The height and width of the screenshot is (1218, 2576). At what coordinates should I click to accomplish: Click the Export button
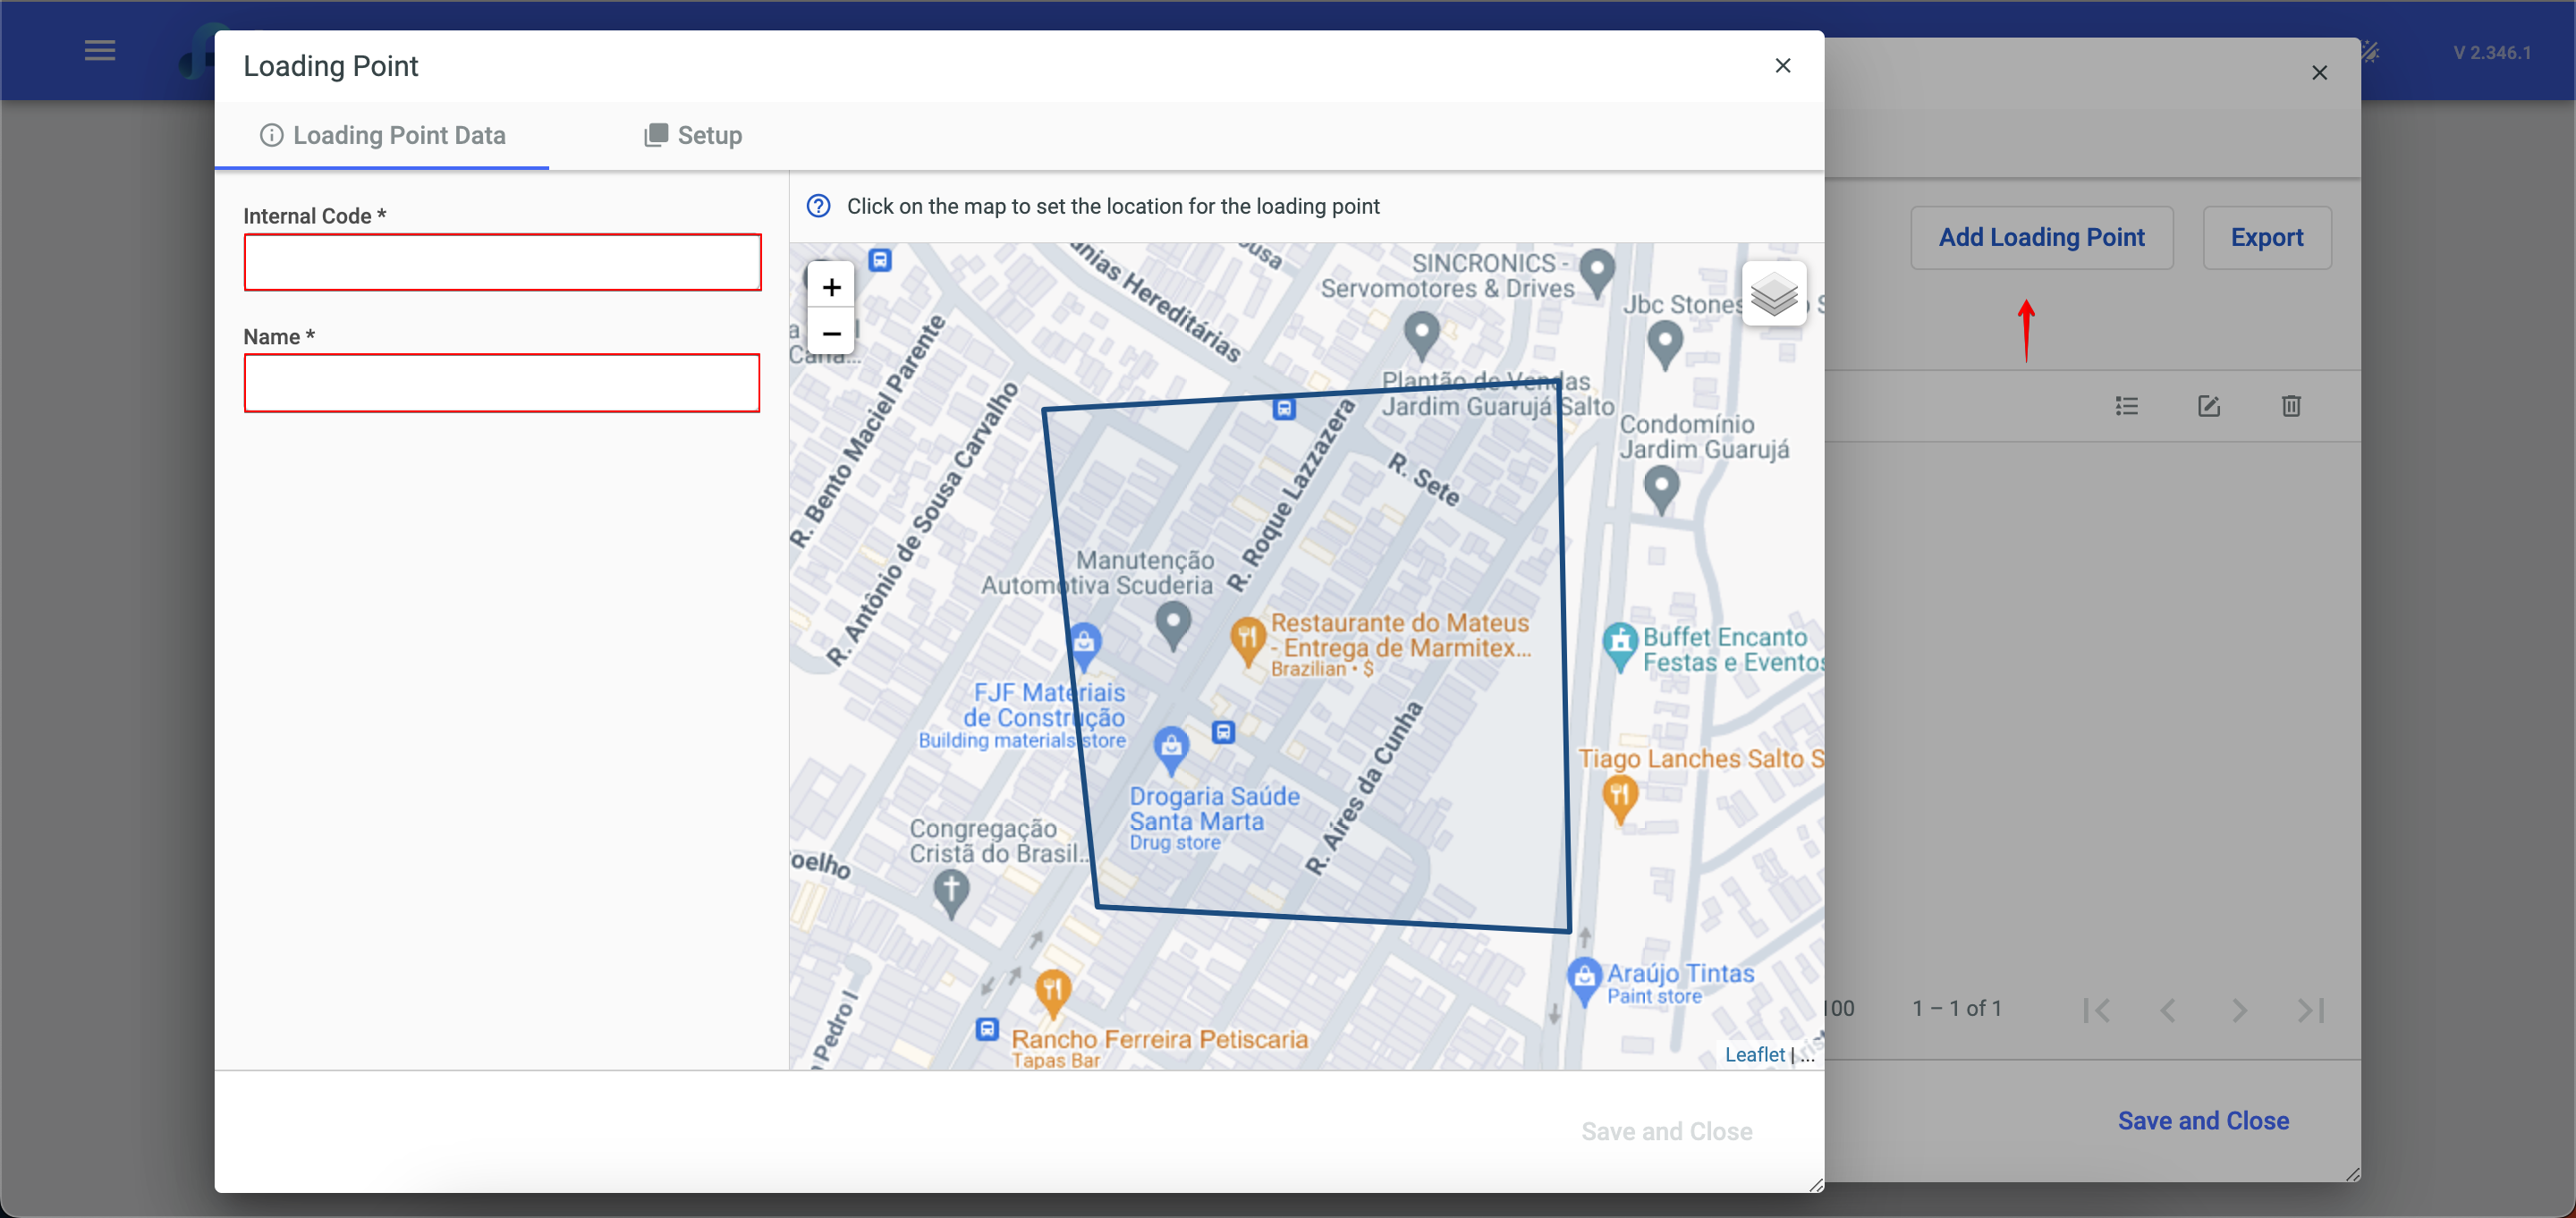(2266, 237)
